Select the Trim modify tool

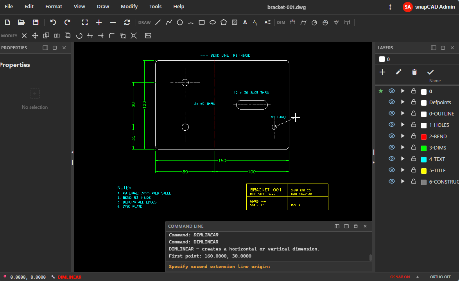tap(90, 36)
